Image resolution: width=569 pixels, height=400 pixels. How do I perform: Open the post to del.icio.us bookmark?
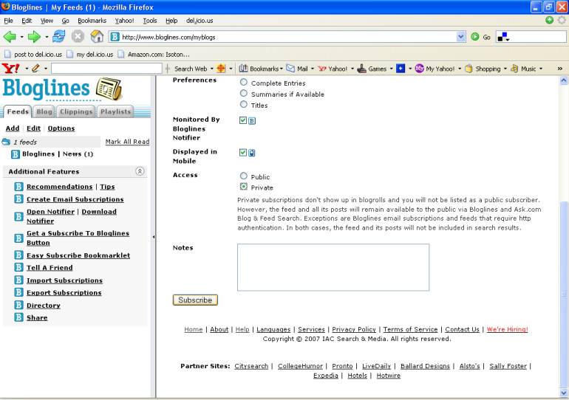tap(33, 55)
